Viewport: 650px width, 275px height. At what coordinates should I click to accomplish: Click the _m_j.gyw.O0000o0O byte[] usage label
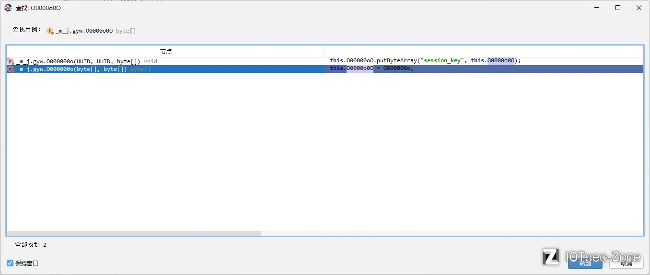coord(96,31)
